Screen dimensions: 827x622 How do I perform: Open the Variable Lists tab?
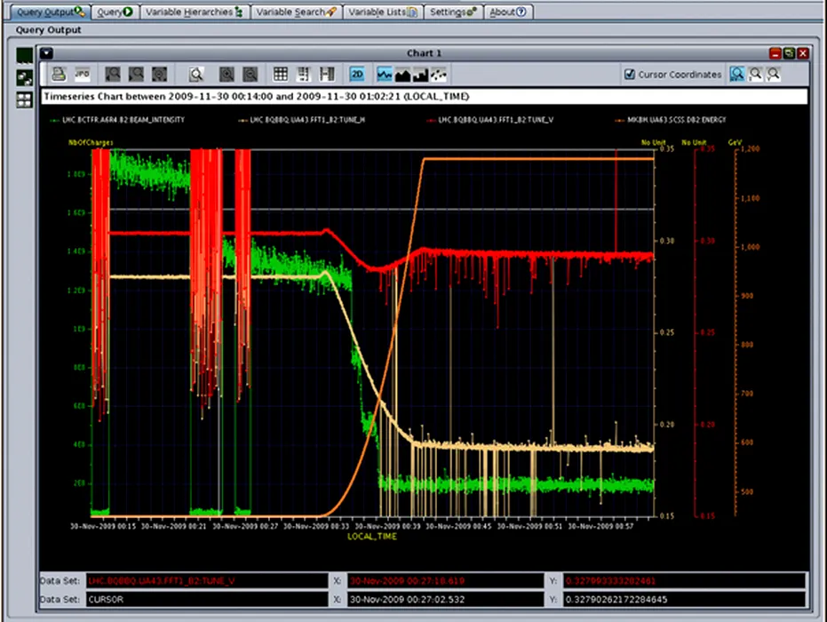coord(382,12)
